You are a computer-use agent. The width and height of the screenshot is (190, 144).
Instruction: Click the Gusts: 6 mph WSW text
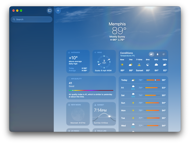(103, 71)
